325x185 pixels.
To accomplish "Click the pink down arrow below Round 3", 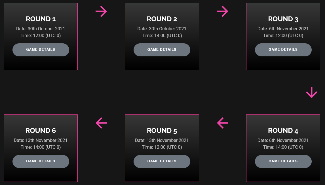I will click(x=311, y=92).
